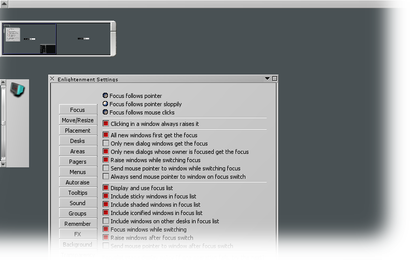
Task: Open the Sound settings tab
Action: [x=78, y=203]
